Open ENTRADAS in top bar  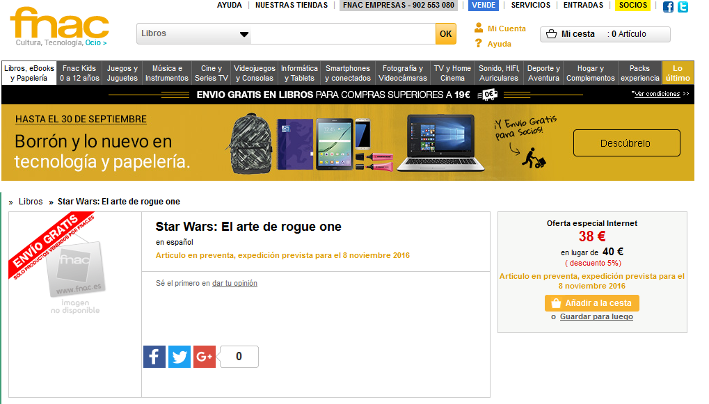[583, 5]
